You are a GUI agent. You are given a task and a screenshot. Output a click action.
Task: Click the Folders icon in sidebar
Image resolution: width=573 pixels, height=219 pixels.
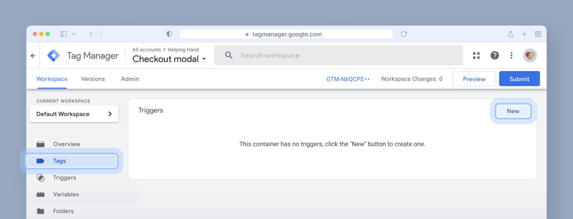pyautogui.click(x=40, y=211)
